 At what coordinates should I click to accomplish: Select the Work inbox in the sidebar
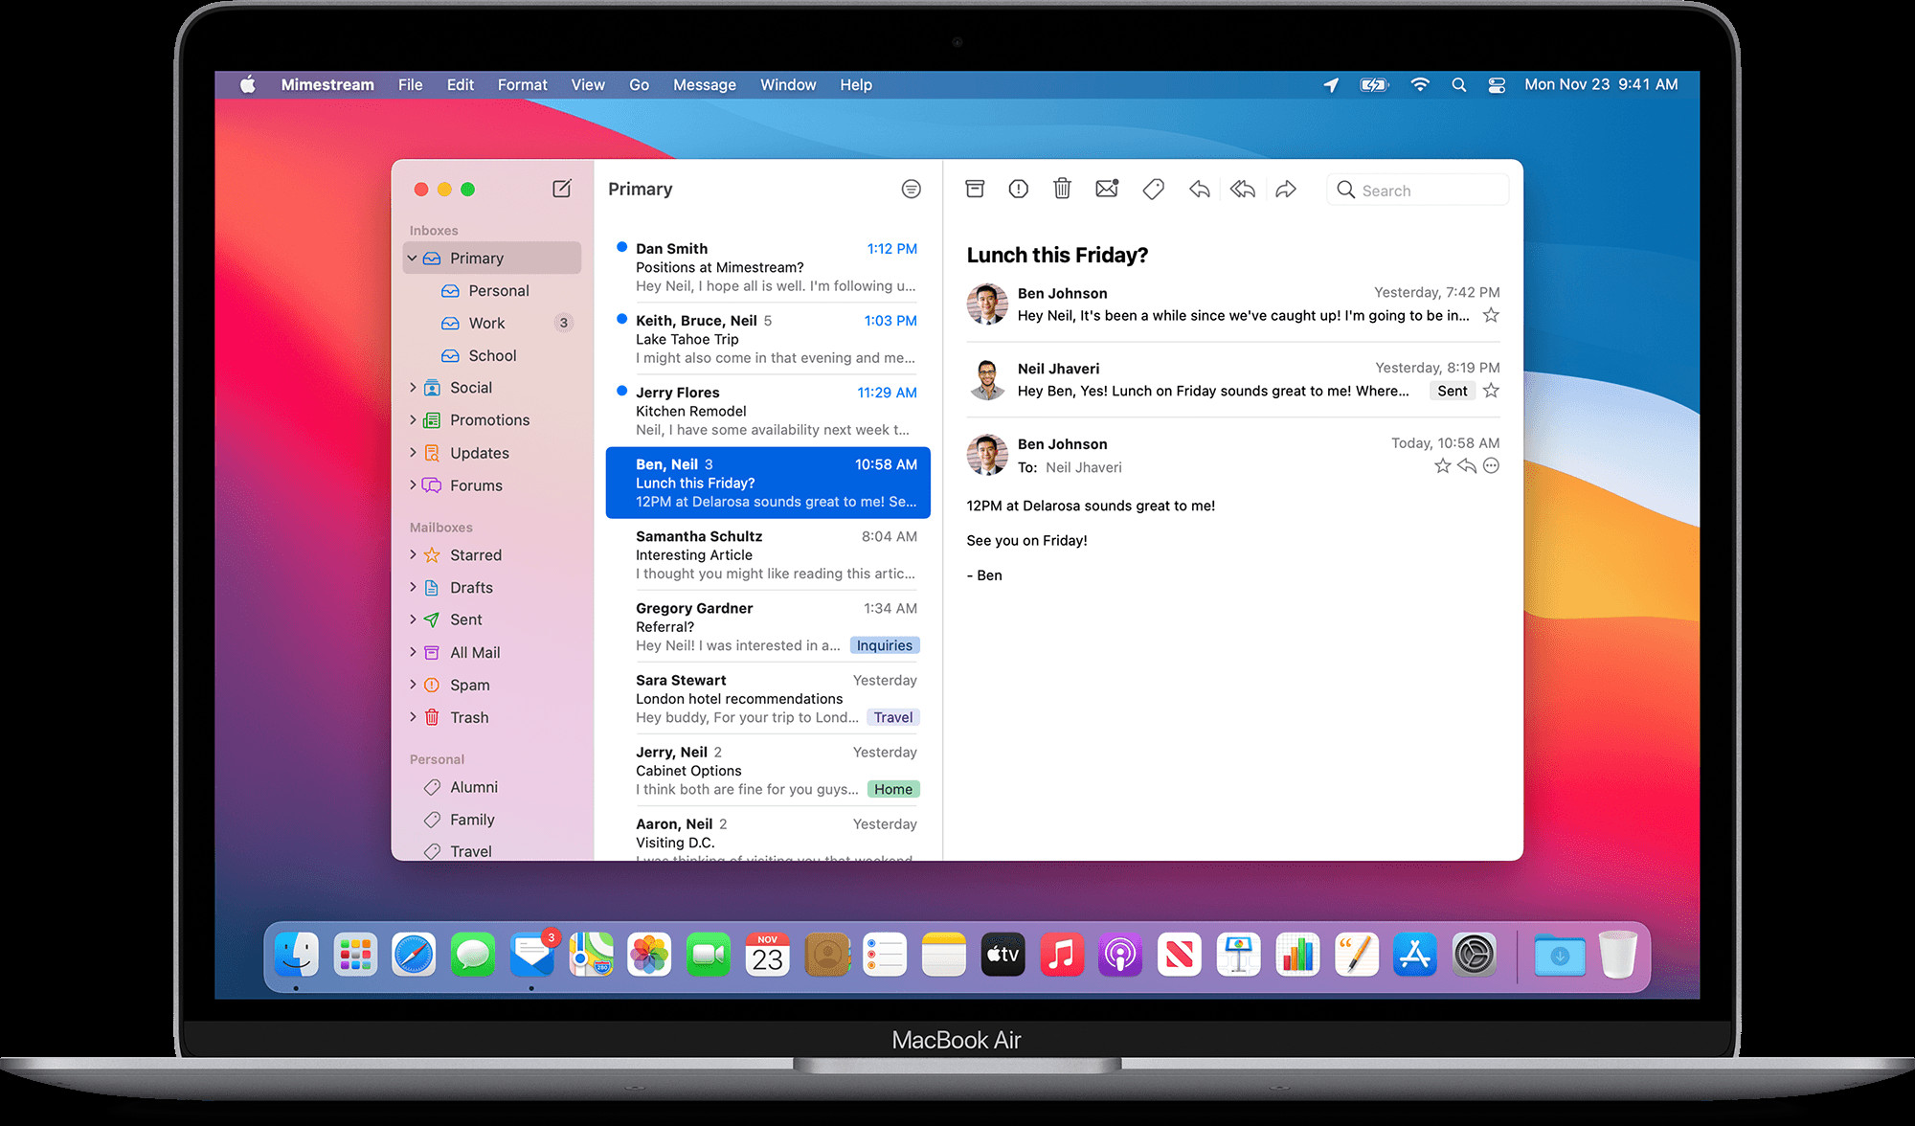point(486,324)
